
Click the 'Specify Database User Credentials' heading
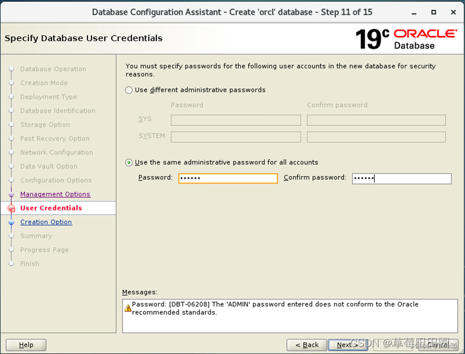click(84, 38)
